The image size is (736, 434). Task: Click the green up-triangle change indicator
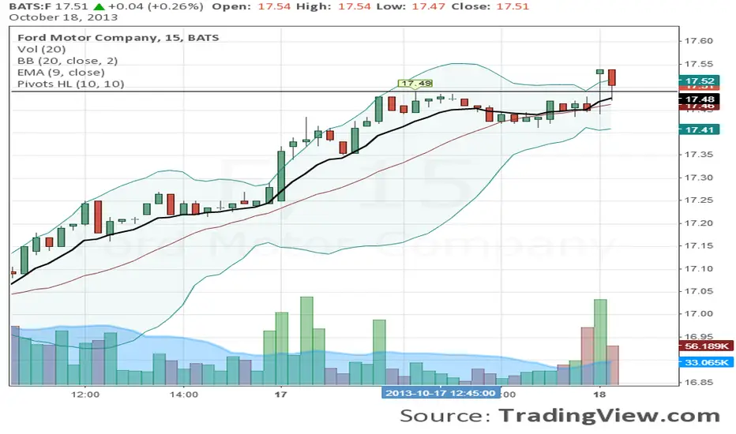click(99, 6)
